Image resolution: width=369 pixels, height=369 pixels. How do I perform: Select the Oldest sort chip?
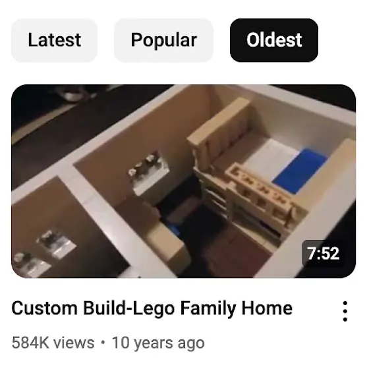(x=274, y=40)
